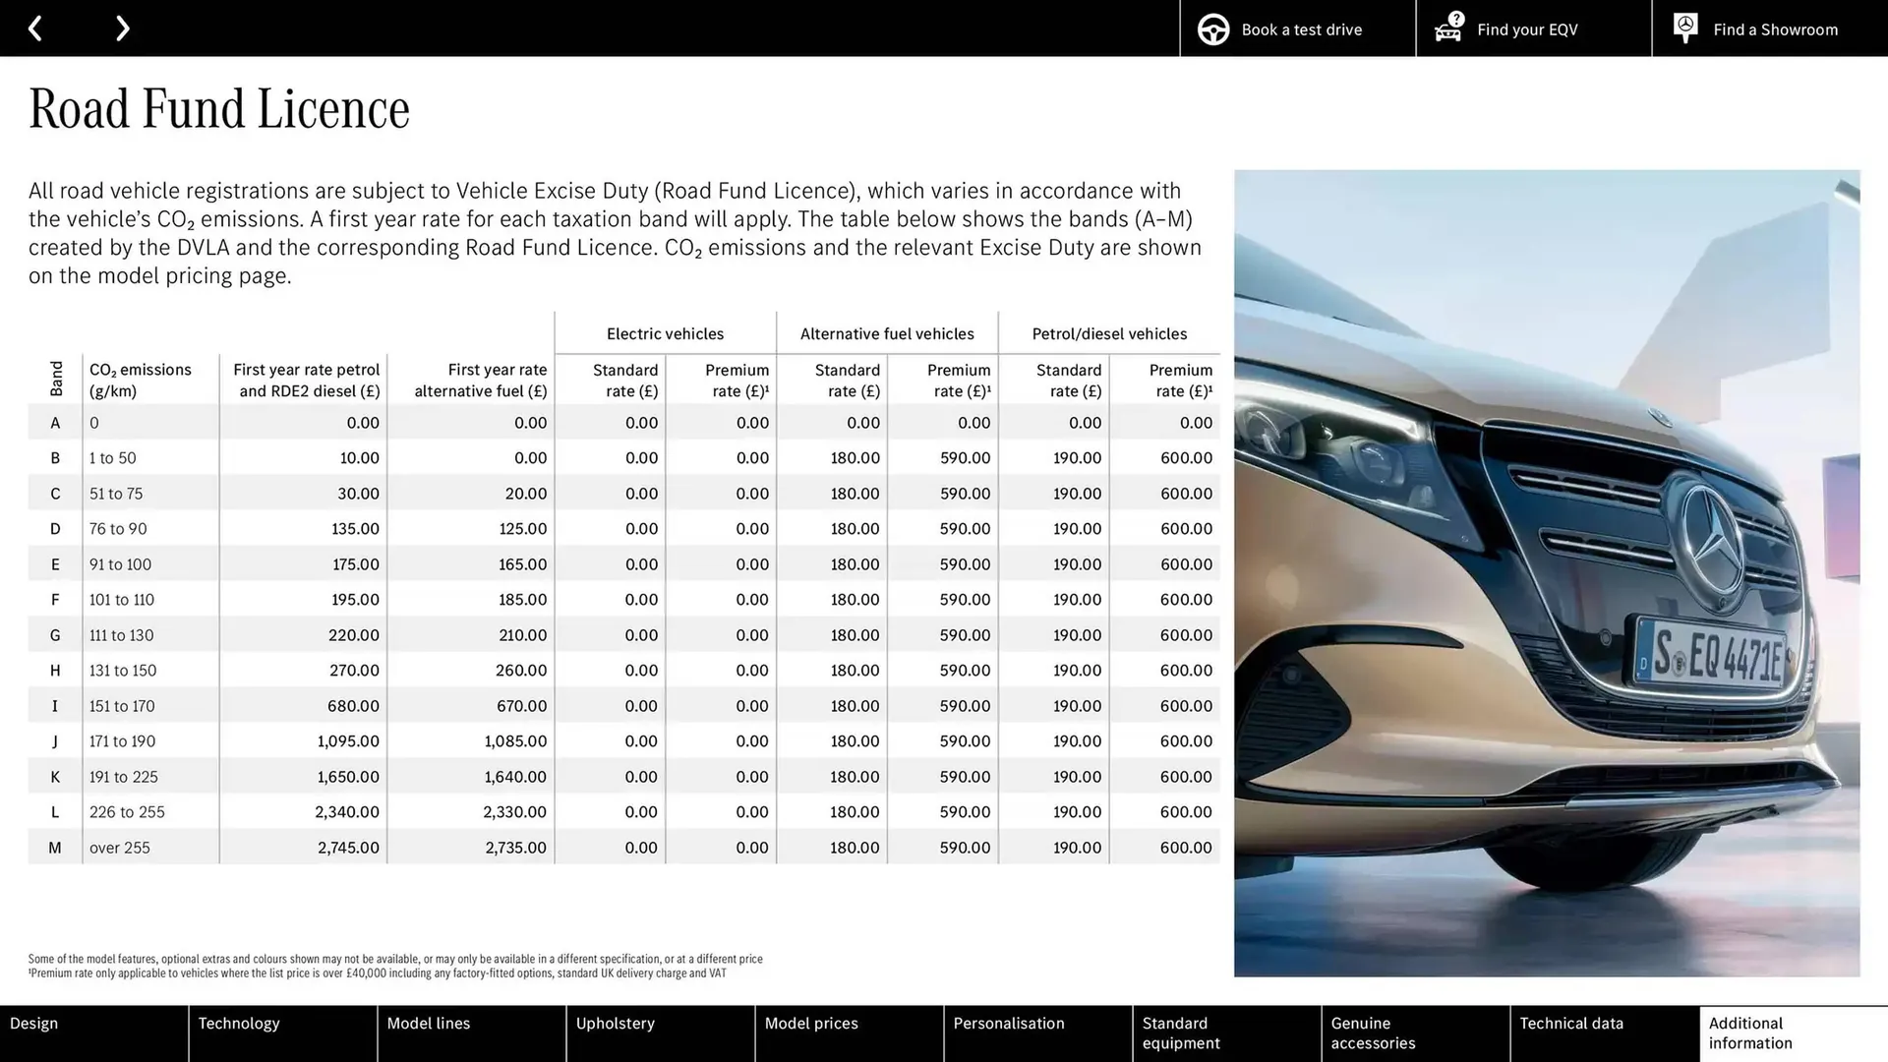Click the car with question mark icon
1888x1062 pixels.
point(1447,29)
